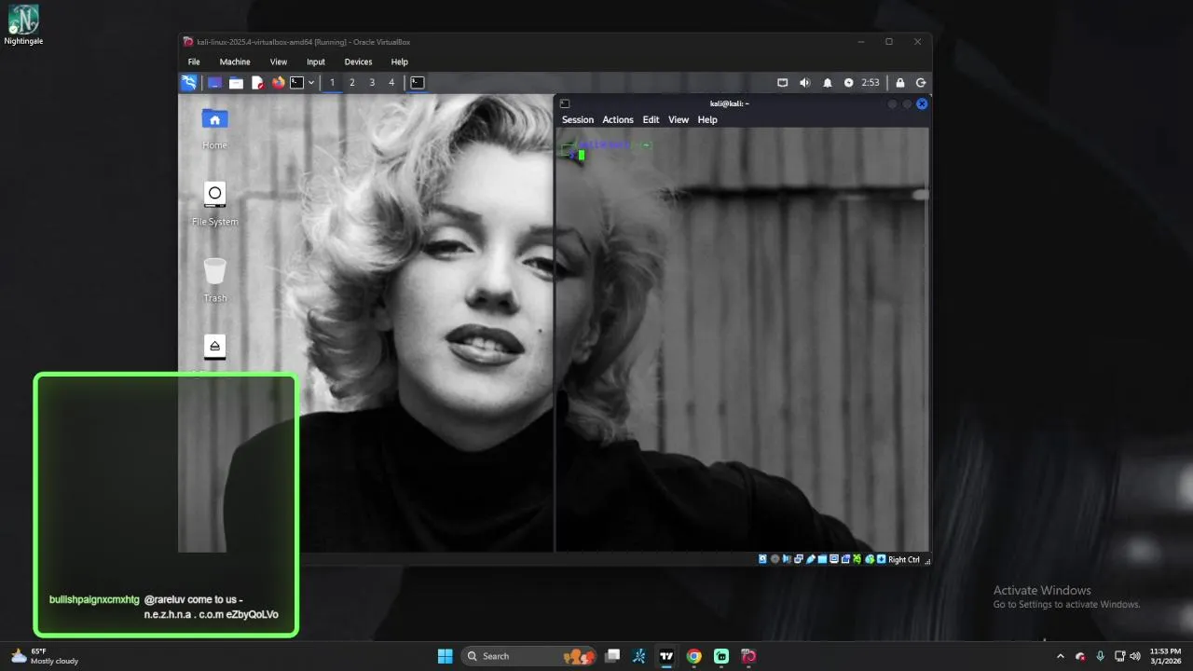
Task: Switch to Kali workspace 3
Action: coord(372,83)
